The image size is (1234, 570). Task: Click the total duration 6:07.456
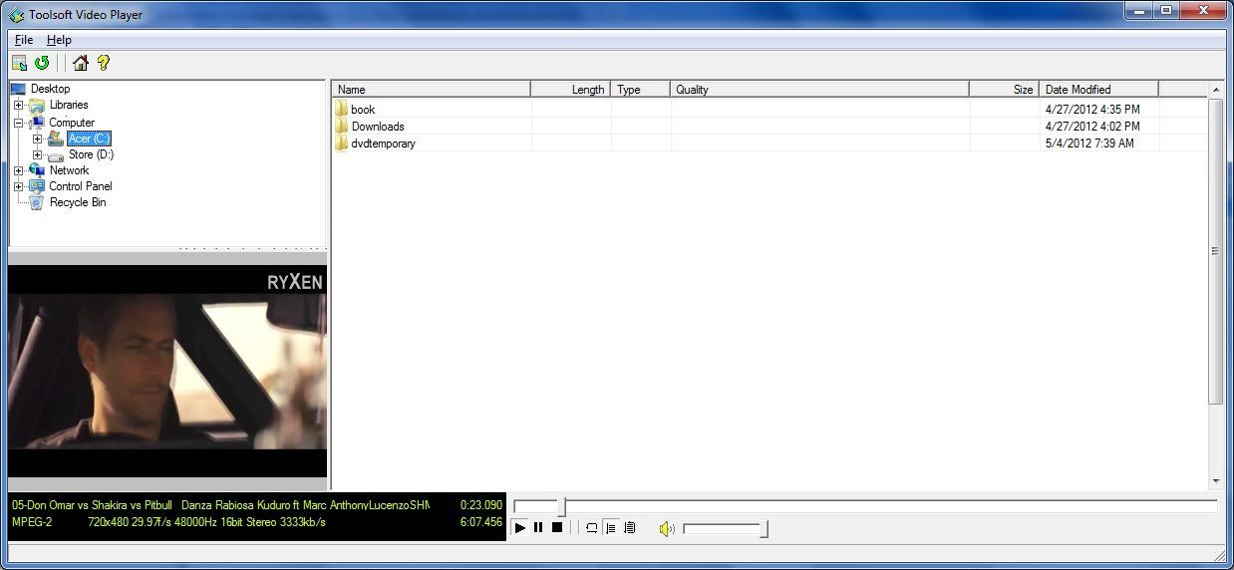pyautogui.click(x=481, y=522)
